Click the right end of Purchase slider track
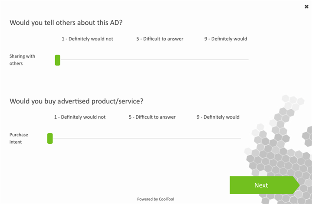 [239, 138]
